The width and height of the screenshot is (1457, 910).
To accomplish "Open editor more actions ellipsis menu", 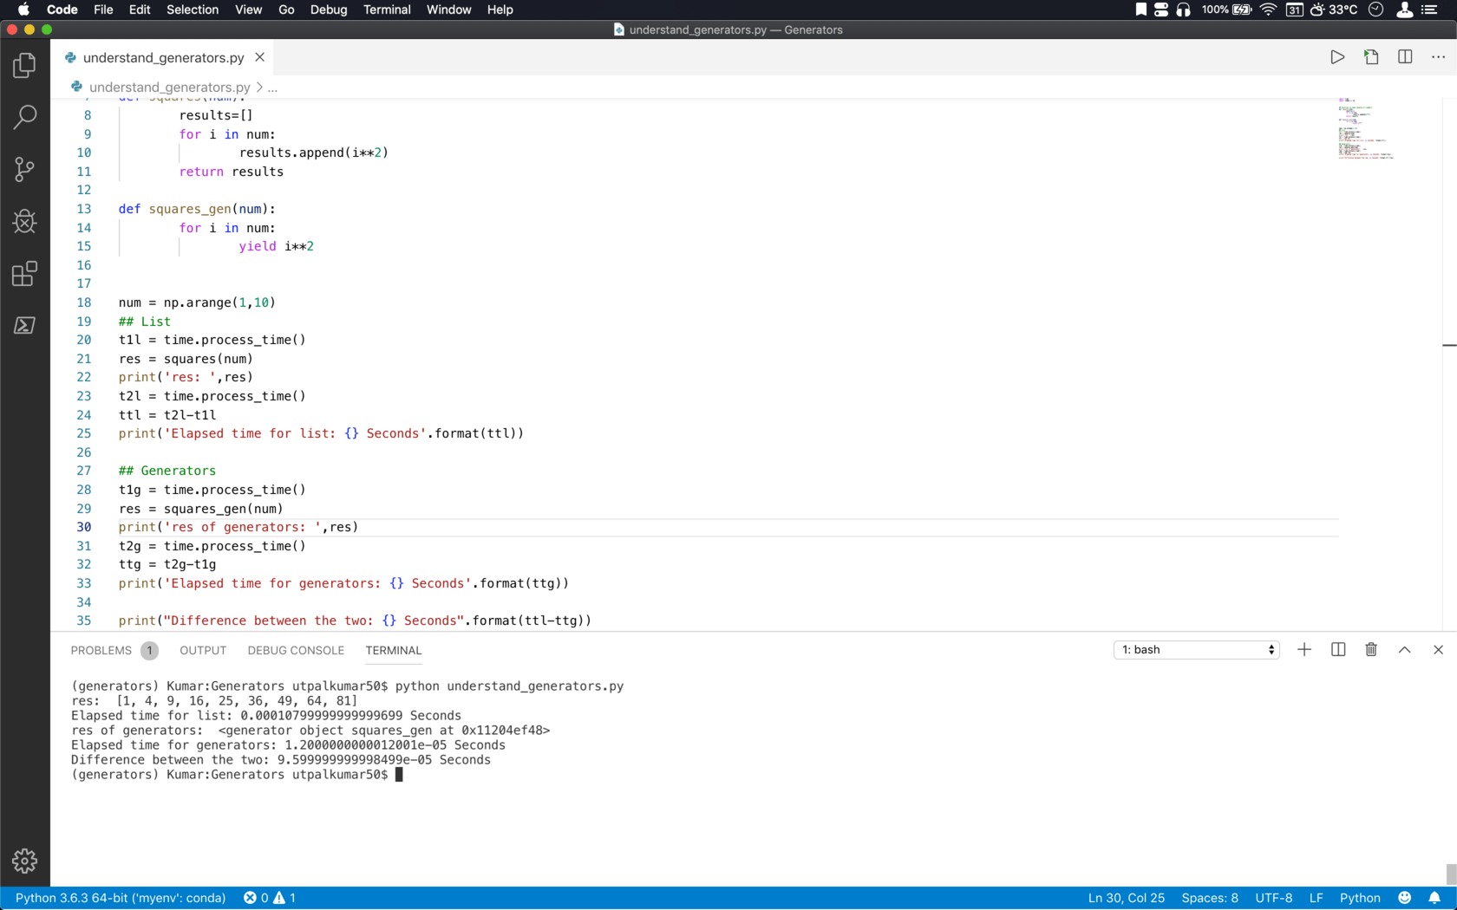I will tap(1437, 57).
